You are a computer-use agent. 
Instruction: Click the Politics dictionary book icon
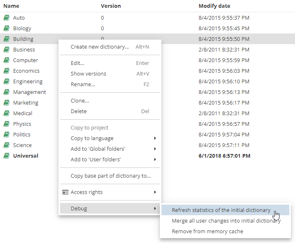(7, 135)
